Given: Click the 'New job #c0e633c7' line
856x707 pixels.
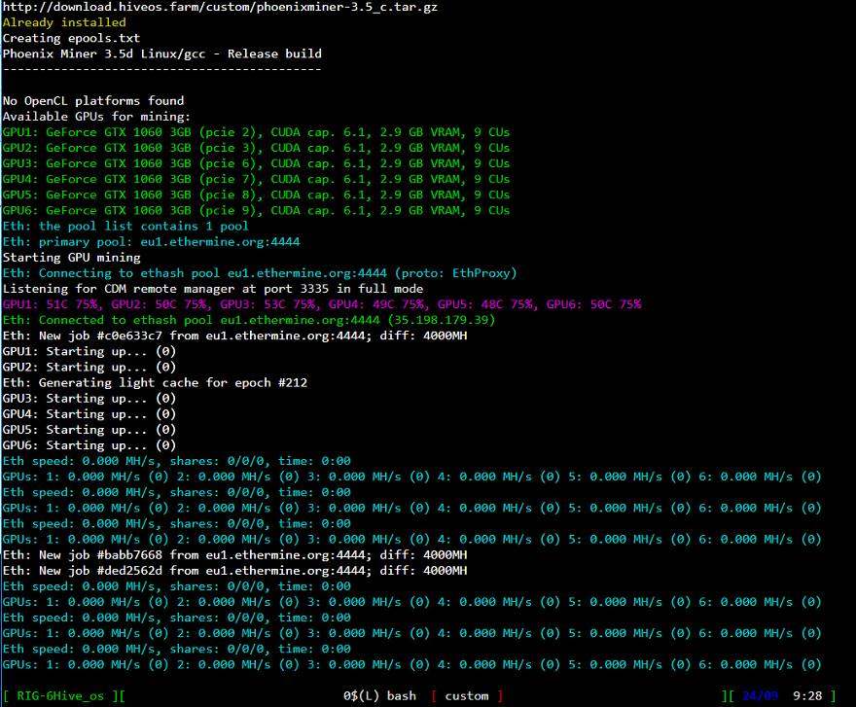Looking at the screenshot, I should [x=234, y=336].
